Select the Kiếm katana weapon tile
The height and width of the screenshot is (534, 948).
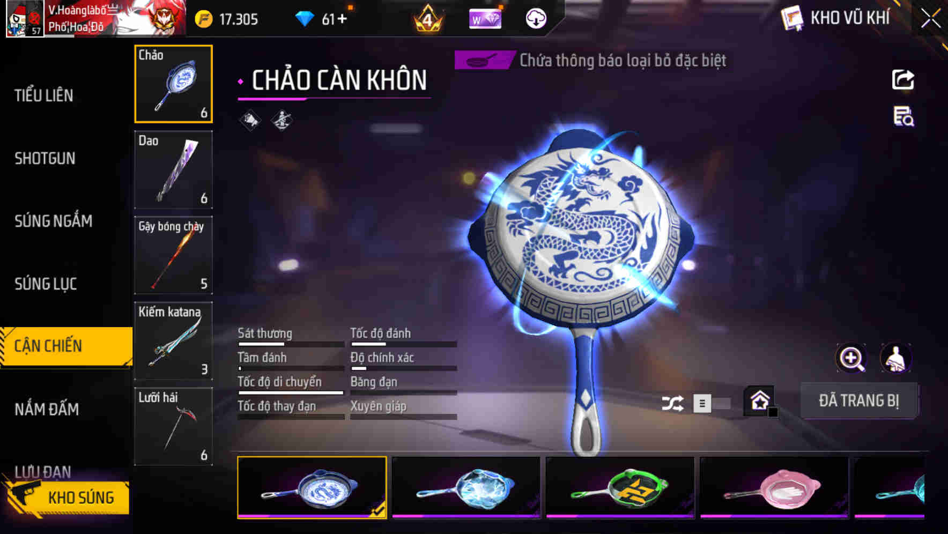[173, 341]
